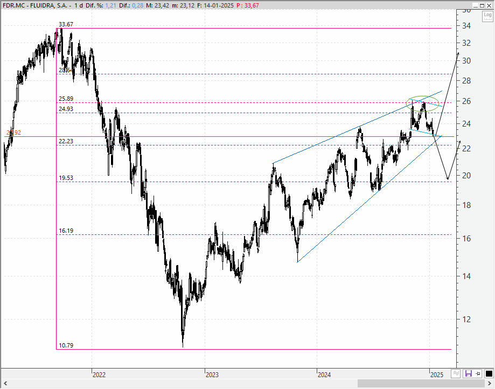The height and width of the screenshot is (389, 495).
Task: Click the orange 22.92 horizontal line label
Action: (13, 133)
